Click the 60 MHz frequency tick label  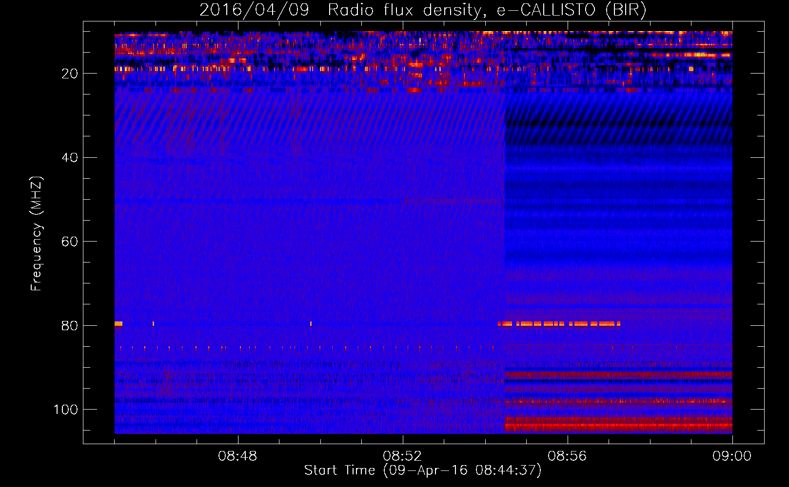[70, 242]
